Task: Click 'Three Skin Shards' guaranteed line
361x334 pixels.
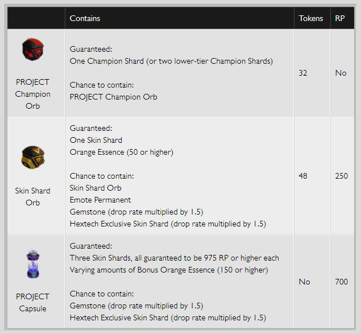Action: [x=174, y=258]
